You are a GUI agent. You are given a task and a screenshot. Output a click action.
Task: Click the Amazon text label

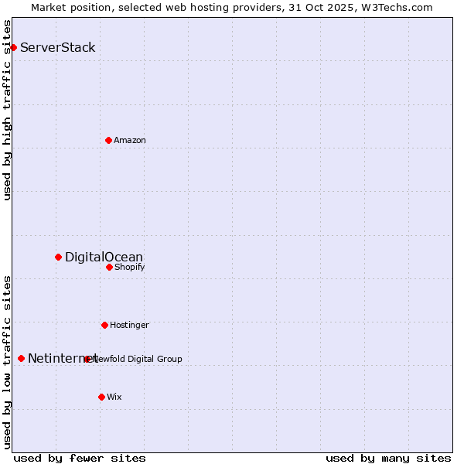(x=130, y=140)
